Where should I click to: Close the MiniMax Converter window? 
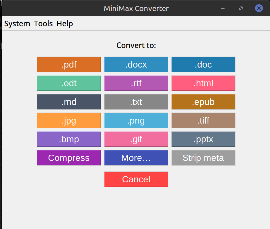259,8
